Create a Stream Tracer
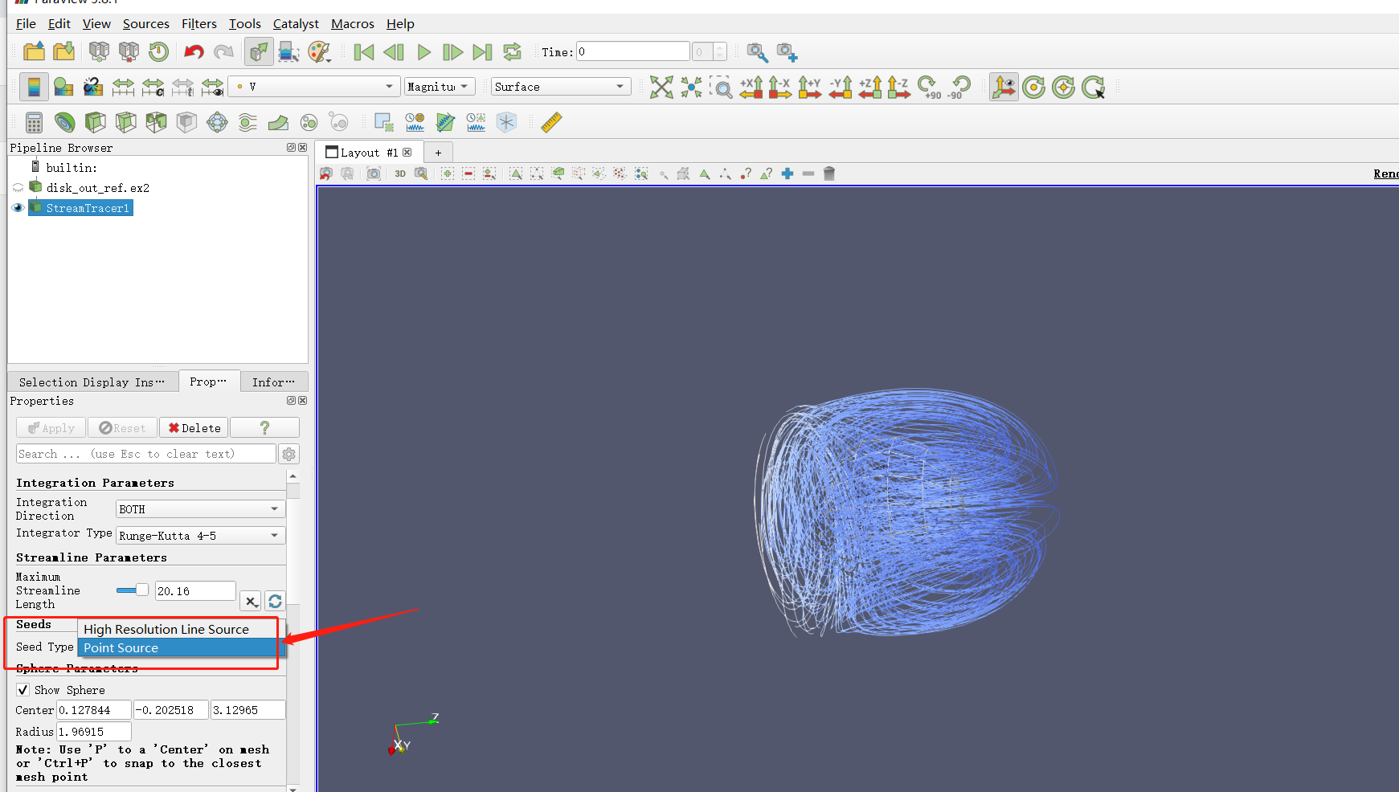 [247, 122]
